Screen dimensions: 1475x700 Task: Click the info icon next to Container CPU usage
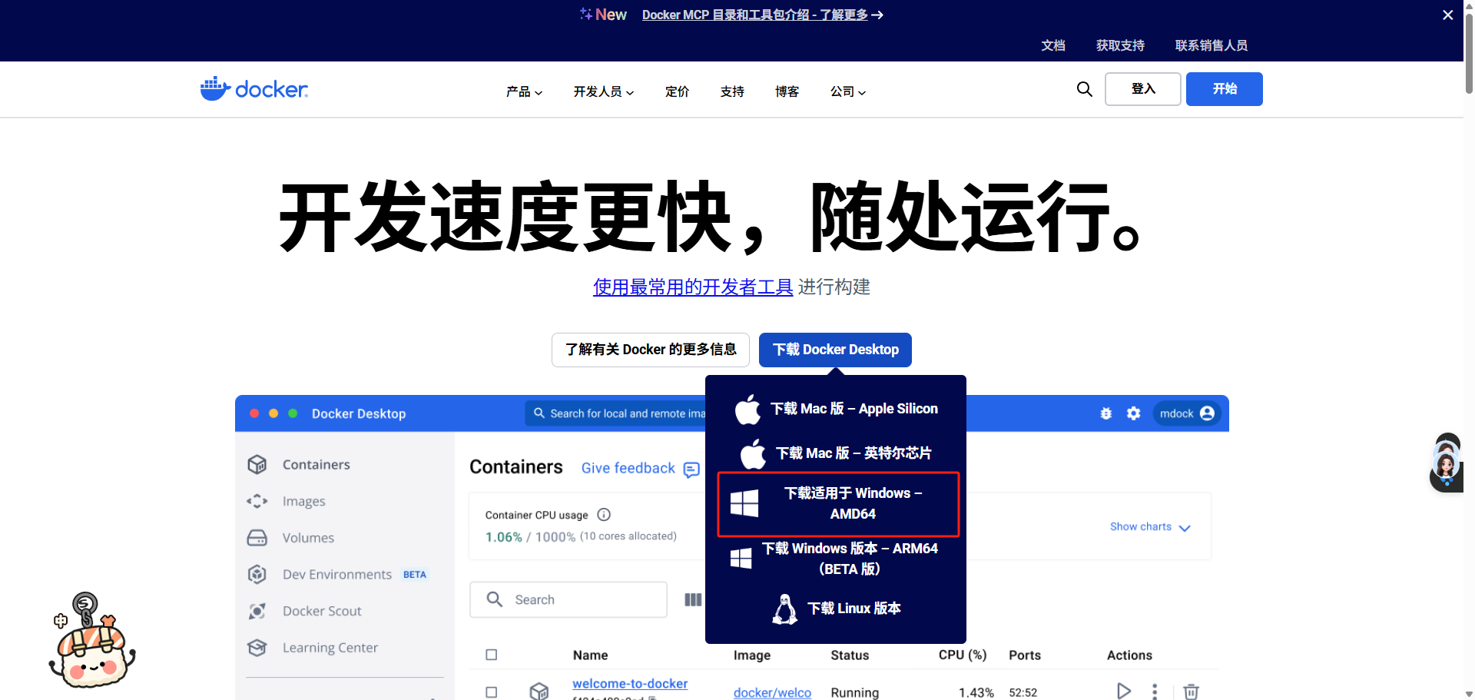[604, 515]
